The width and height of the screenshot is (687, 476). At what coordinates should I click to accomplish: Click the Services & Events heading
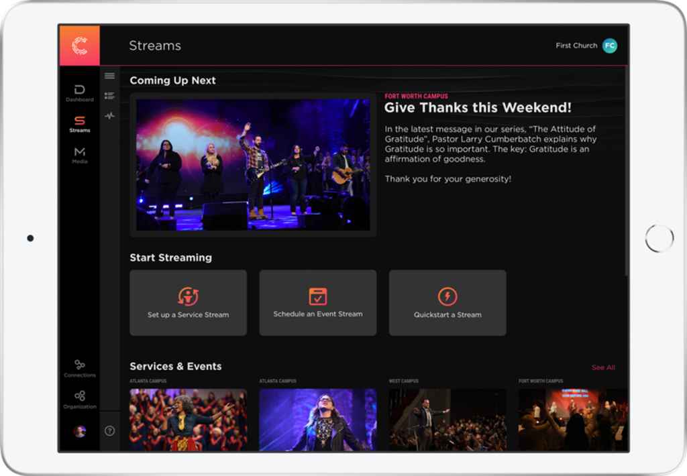tap(176, 366)
